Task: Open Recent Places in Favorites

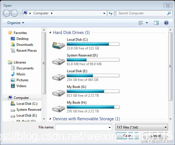Action: [24, 51]
